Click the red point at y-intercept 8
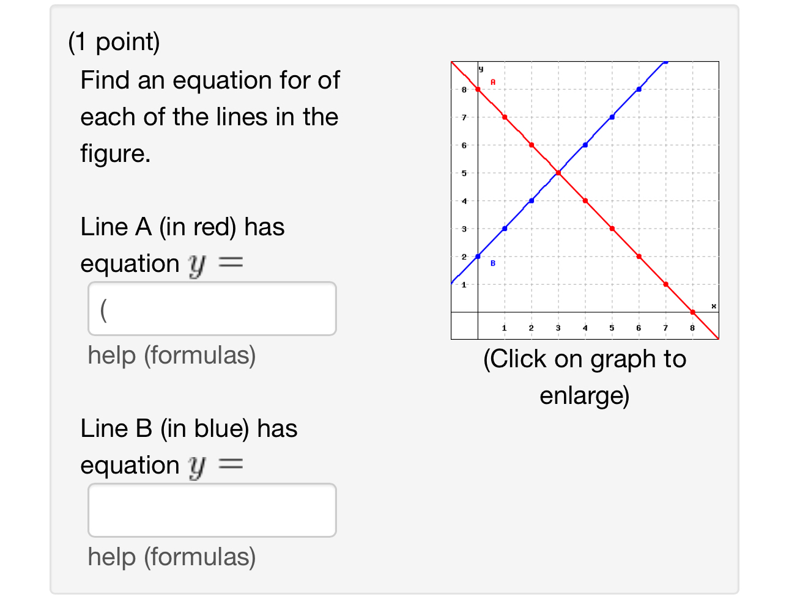The height and width of the screenshot is (608, 789). pos(478,88)
